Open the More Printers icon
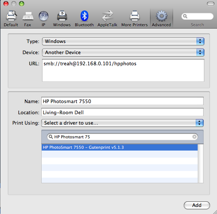 pos(134,16)
